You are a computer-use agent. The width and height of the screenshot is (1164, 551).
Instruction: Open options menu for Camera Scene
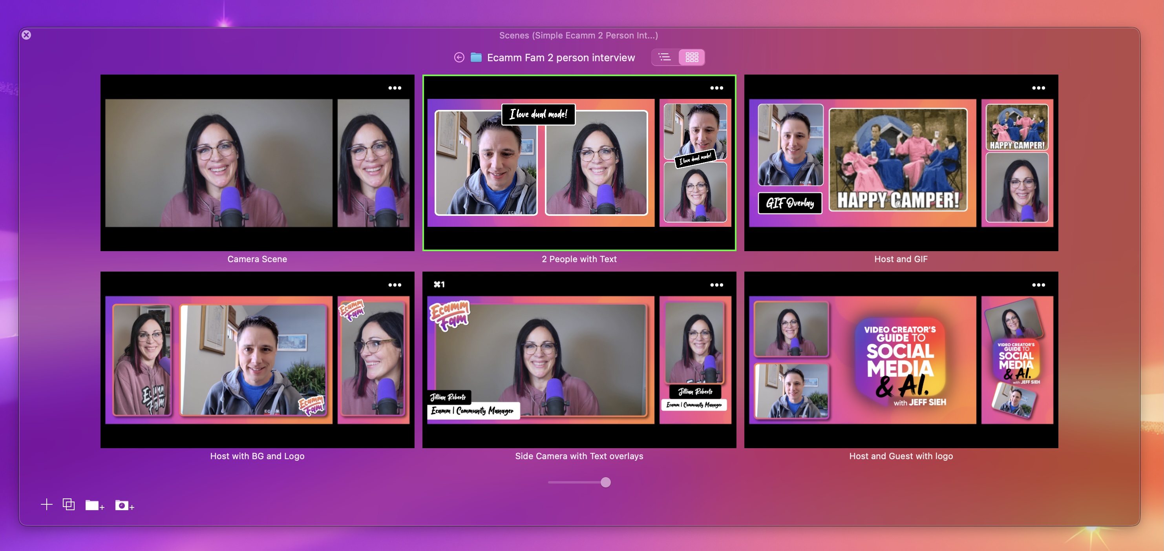pos(395,88)
